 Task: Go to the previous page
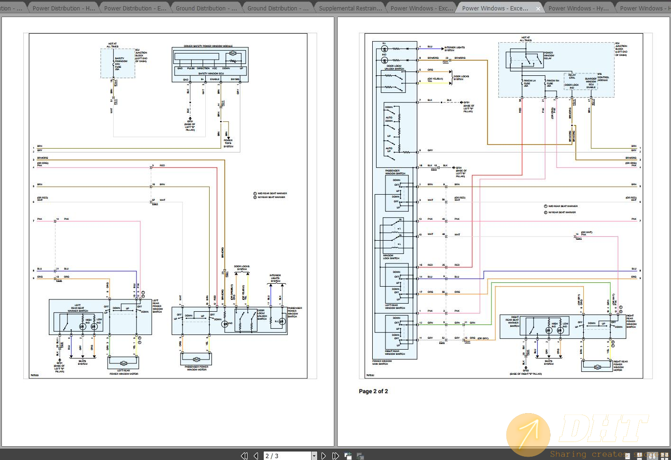point(256,456)
